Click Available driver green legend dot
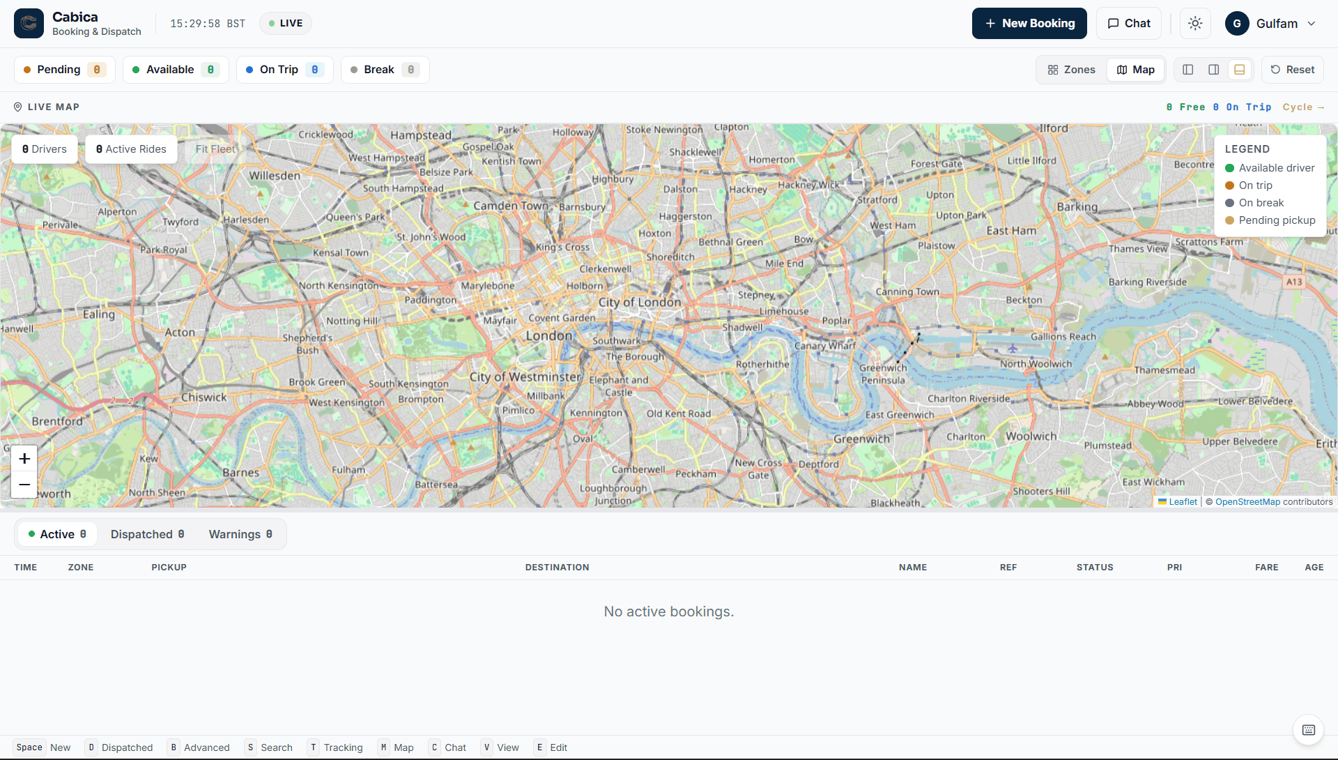1338x760 pixels. coord(1230,168)
